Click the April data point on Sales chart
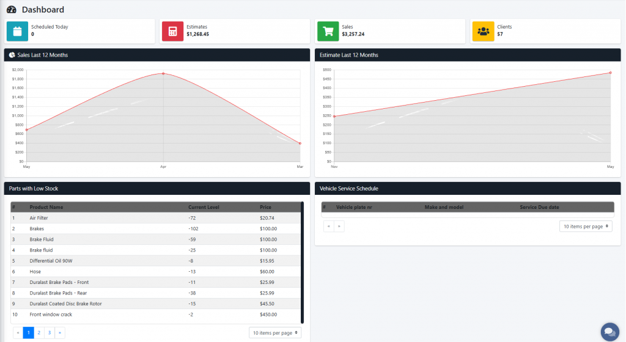626x342 pixels. click(x=163, y=74)
